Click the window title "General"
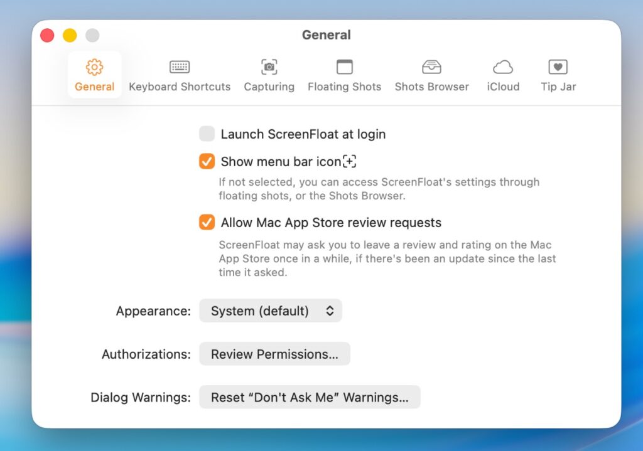This screenshot has height=451, width=643. click(x=326, y=35)
